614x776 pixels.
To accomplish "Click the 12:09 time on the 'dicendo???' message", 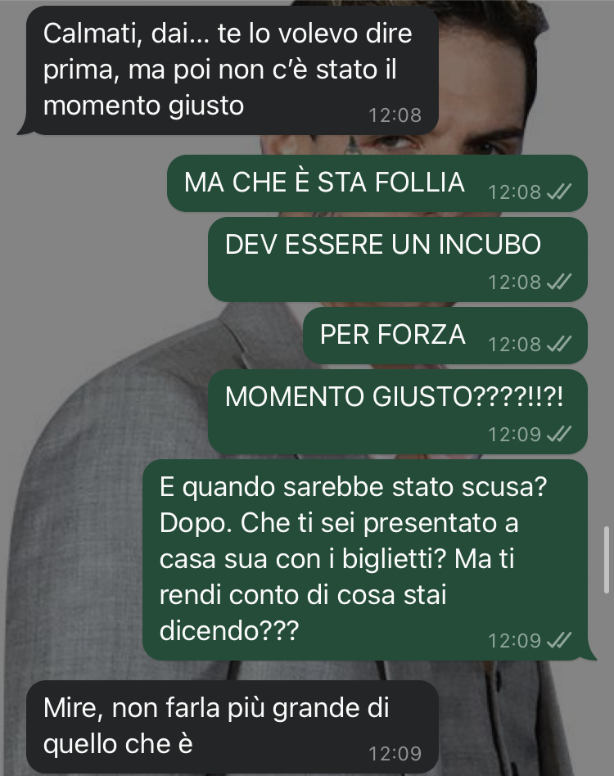I will point(515,640).
